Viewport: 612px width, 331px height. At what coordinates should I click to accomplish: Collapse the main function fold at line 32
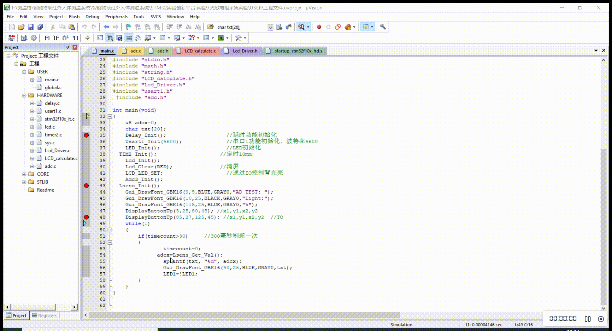pyautogui.click(x=110, y=116)
